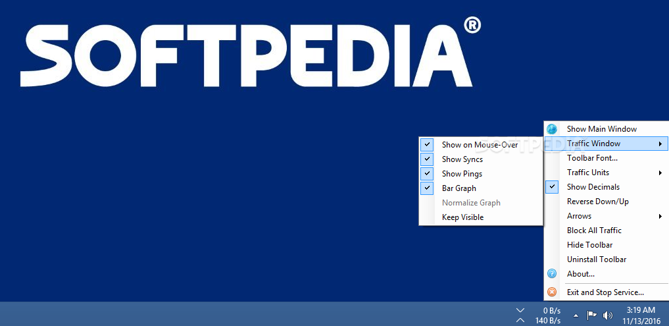Choose Show Main Window
This screenshot has width=669, height=326.
tap(607, 128)
